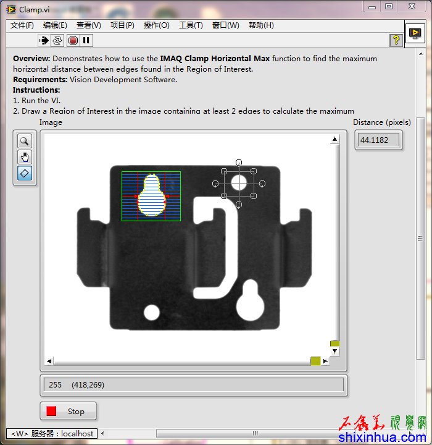Click the bottom window horizontal scrollbar thumb
The height and width of the screenshot is (445, 432).
coord(255,433)
